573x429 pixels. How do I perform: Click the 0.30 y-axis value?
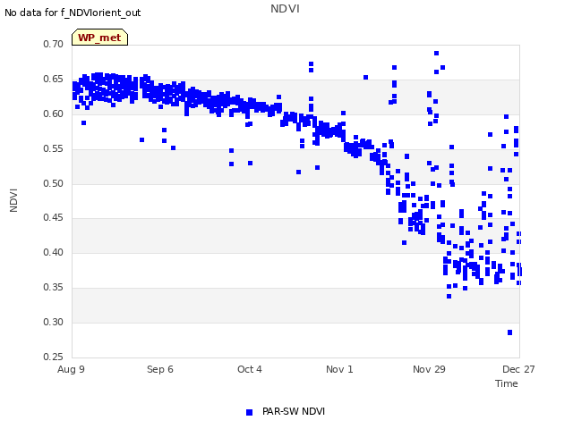[x=53, y=322]
